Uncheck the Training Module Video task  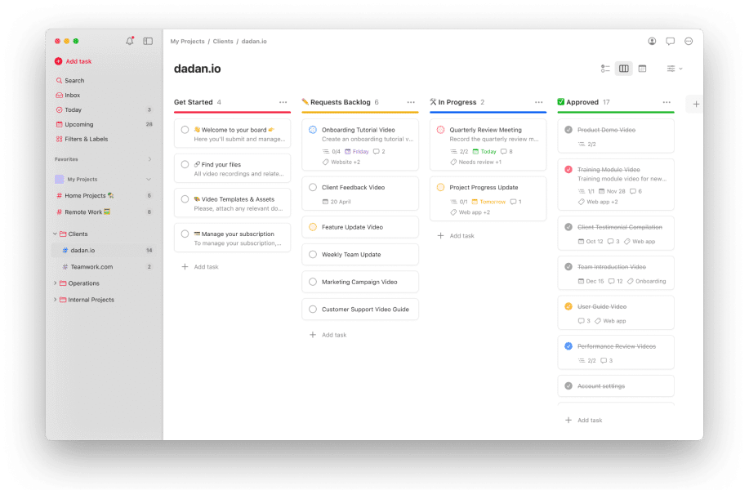pyautogui.click(x=568, y=170)
